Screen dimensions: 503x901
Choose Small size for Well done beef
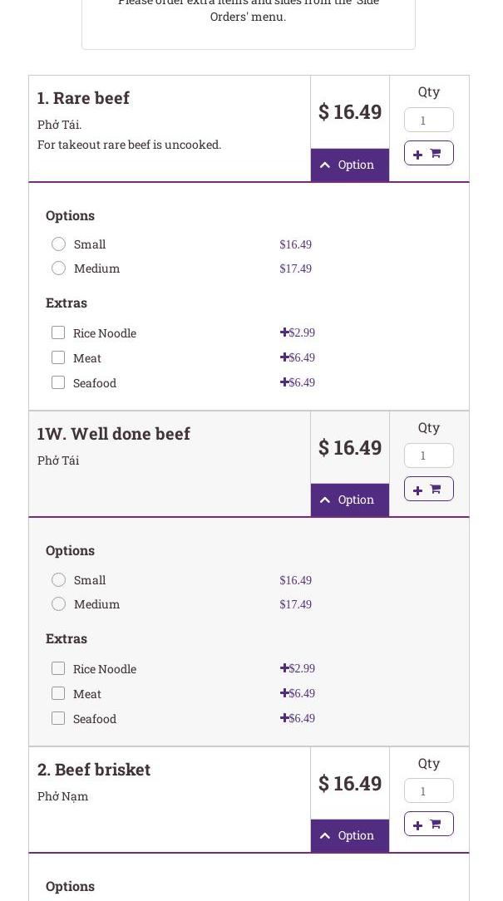tap(58, 580)
